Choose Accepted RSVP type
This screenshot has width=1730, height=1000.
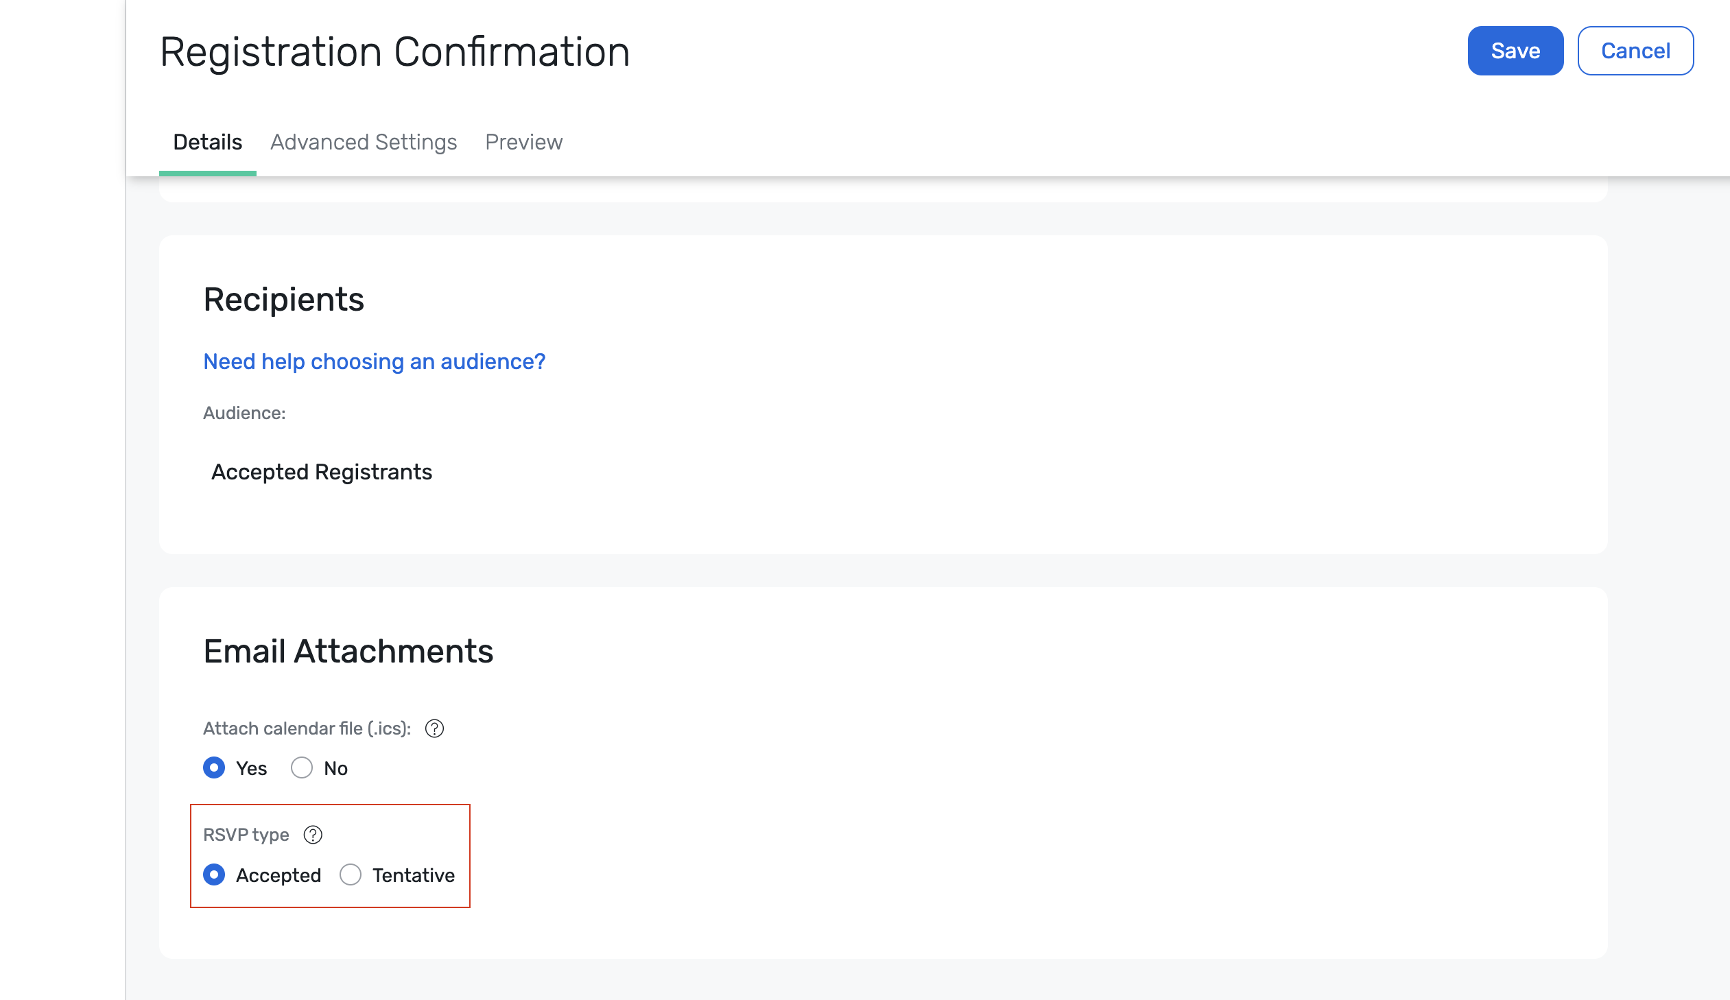214,874
